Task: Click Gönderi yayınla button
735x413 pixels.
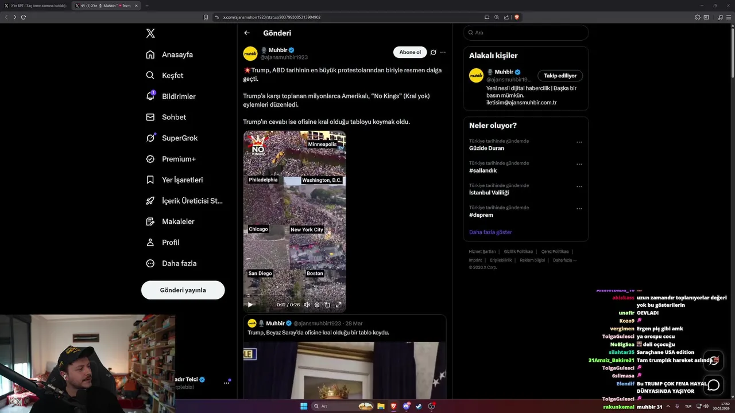Action: (183, 290)
